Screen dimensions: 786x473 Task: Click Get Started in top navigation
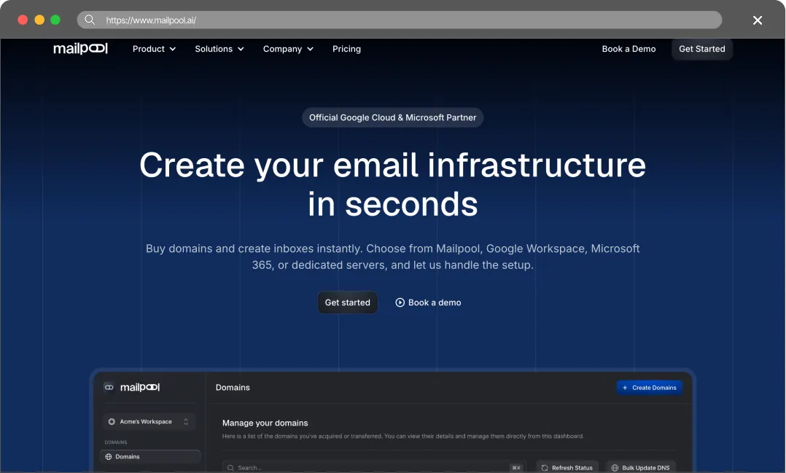[x=701, y=49]
